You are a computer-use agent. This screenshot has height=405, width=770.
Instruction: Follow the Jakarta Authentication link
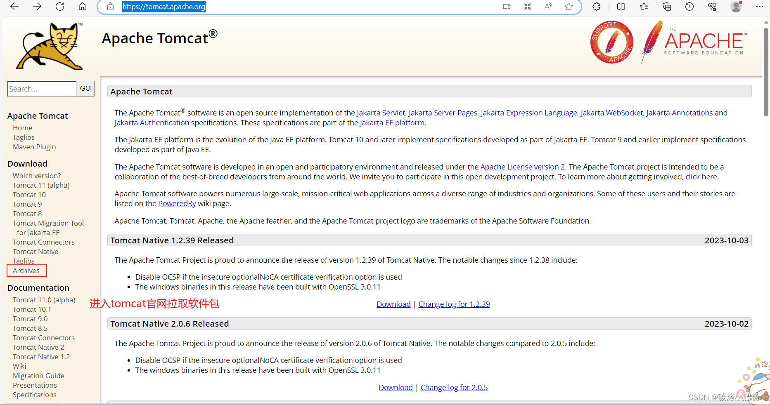click(152, 123)
